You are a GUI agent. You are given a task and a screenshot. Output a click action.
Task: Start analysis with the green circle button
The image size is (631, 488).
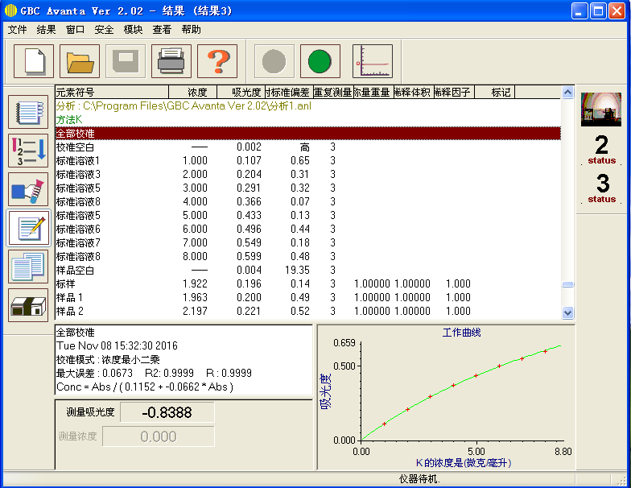click(320, 61)
